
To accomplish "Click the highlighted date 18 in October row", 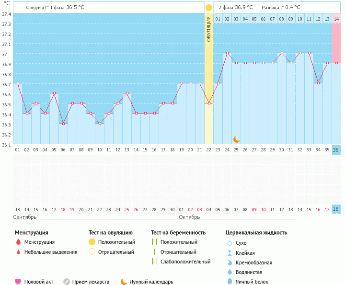I will click(336, 209).
